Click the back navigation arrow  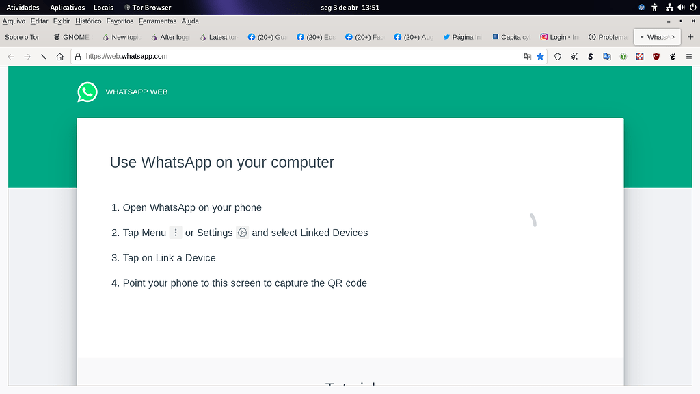[11, 57]
